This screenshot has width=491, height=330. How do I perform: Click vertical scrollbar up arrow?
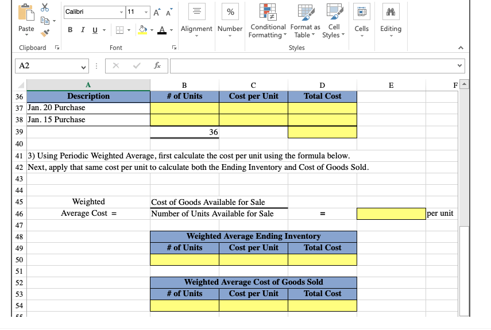pyautogui.click(x=464, y=84)
